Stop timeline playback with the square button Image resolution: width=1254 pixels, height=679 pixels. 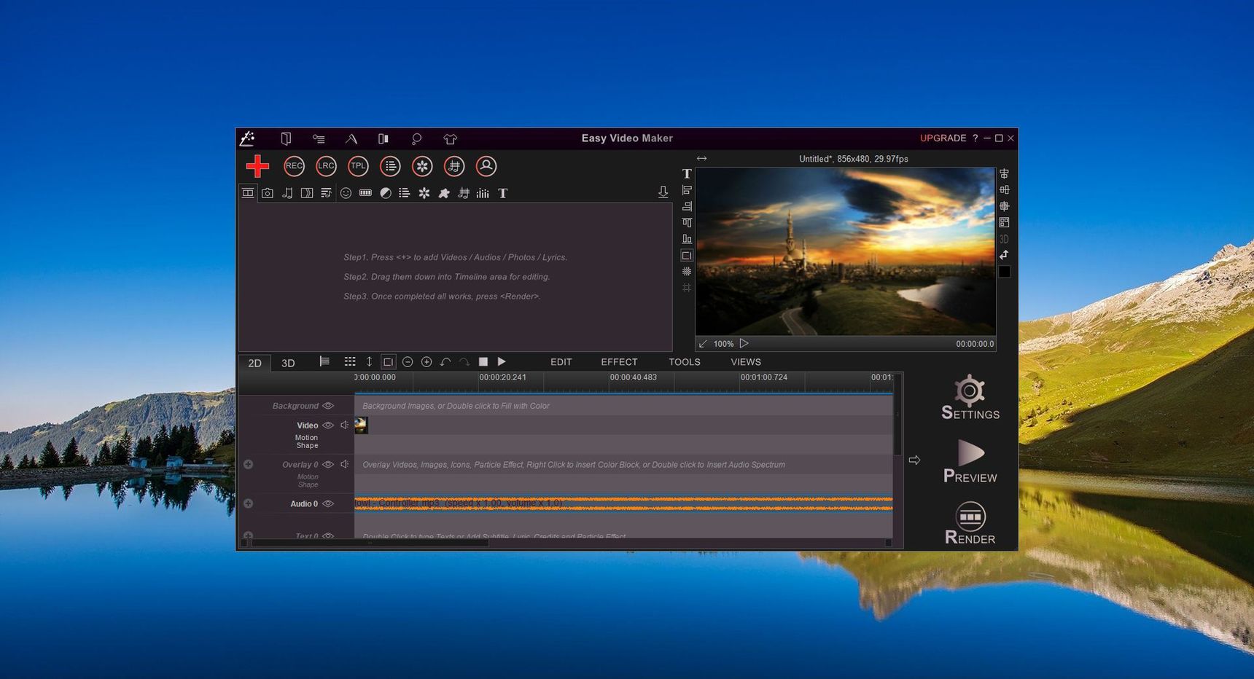(x=483, y=362)
